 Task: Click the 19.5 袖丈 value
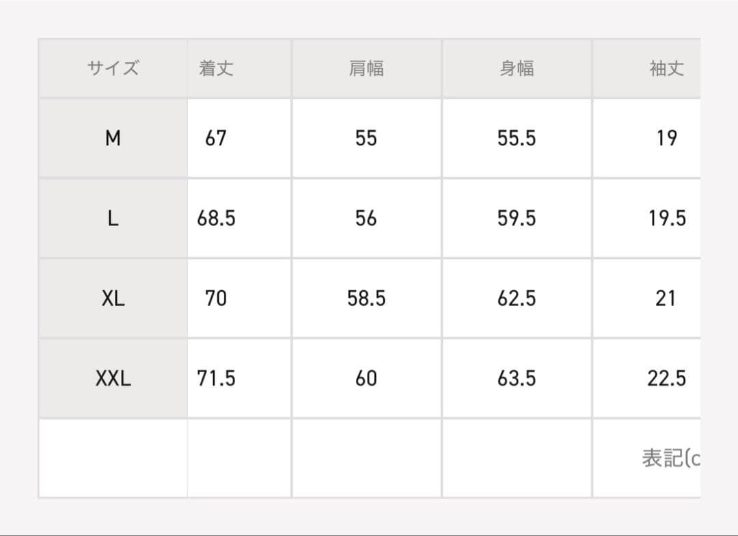click(x=666, y=218)
